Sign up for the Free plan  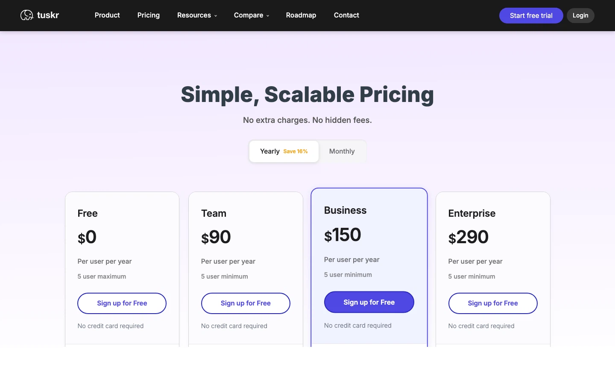pos(122,303)
